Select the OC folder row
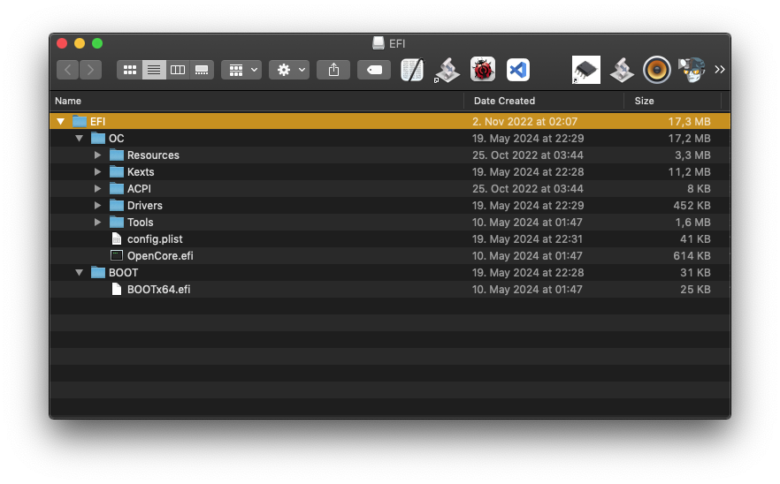 [x=390, y=139]
